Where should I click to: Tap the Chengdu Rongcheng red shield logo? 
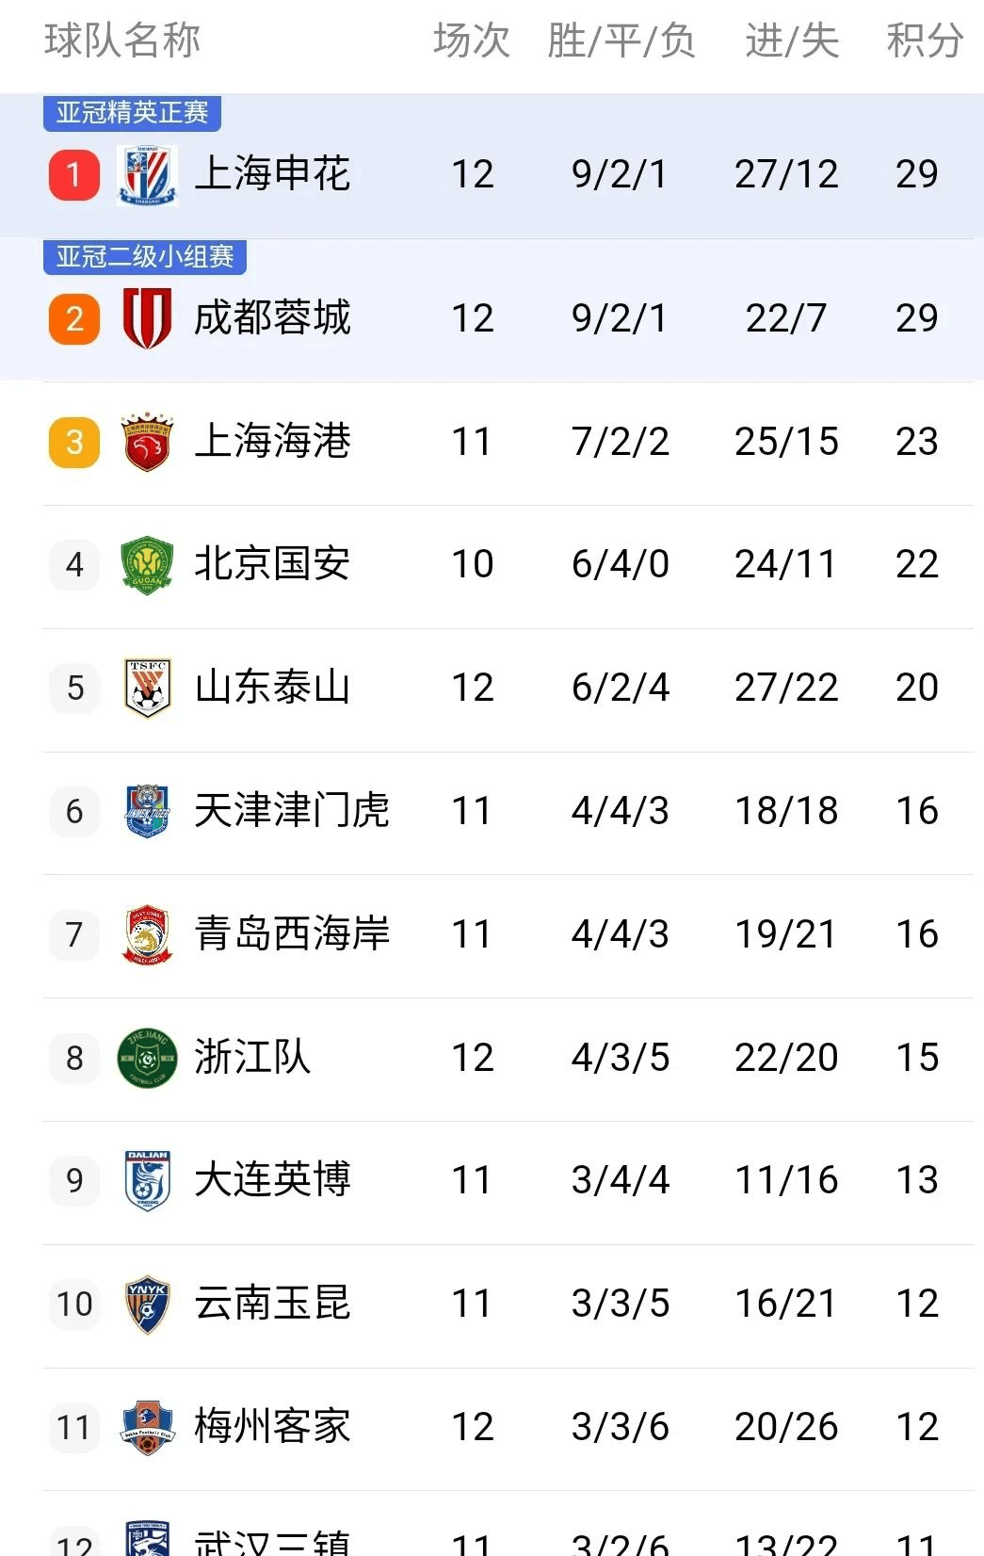[148, 318]
